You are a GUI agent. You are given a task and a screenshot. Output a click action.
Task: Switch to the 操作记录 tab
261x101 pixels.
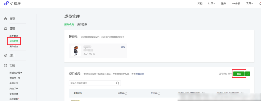[82, 25]
